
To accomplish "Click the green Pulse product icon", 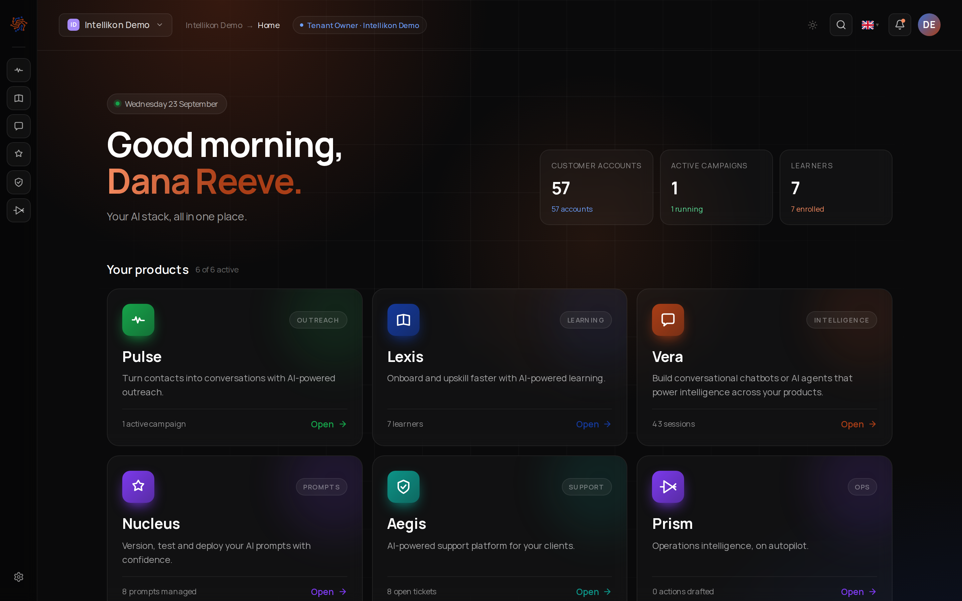I will 138,320.
